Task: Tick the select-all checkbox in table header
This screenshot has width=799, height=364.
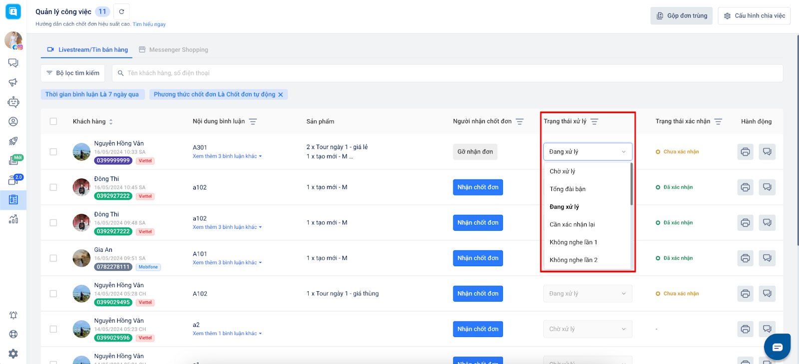Action: click(x=53, y=122)
